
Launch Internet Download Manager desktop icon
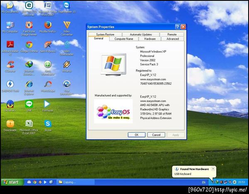pyautogui.click(x=29, y=68)
